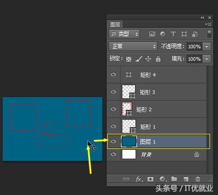Click the shape layer filter icon

click(184, 34)
